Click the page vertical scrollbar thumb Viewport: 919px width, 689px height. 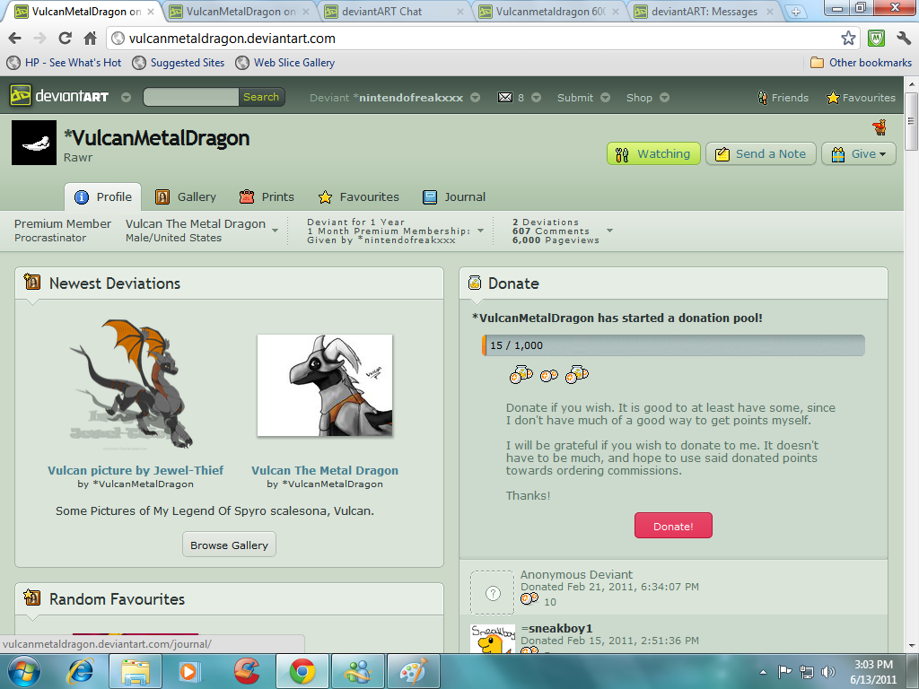912,121
